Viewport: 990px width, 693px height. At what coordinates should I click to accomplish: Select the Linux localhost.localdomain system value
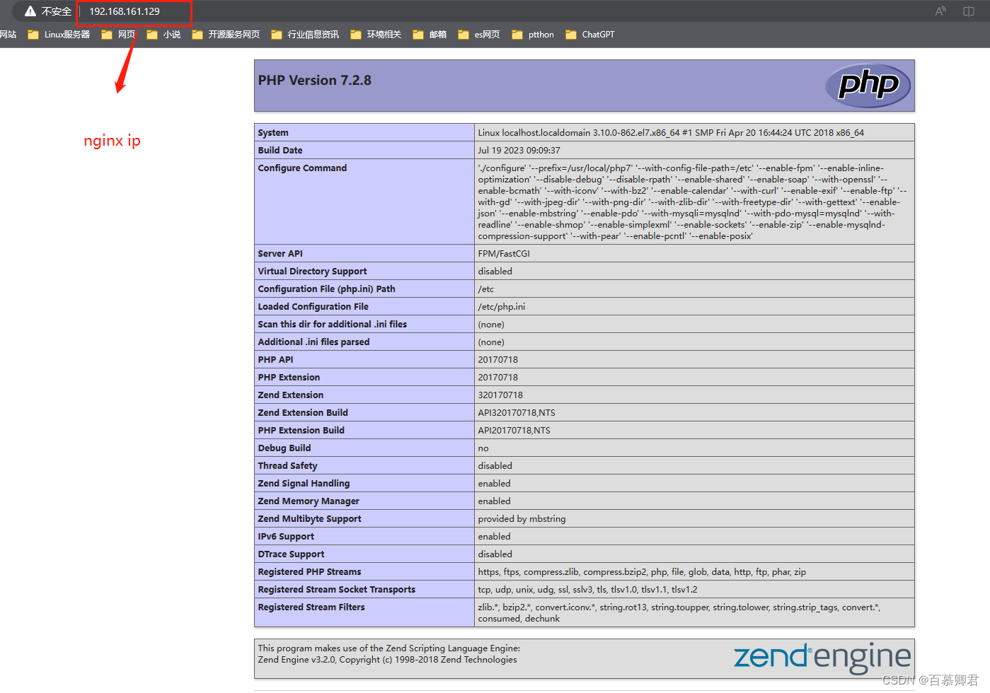pos(671,133)
